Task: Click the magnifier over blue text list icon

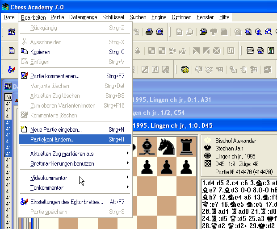Action: (x=248, y=32)
